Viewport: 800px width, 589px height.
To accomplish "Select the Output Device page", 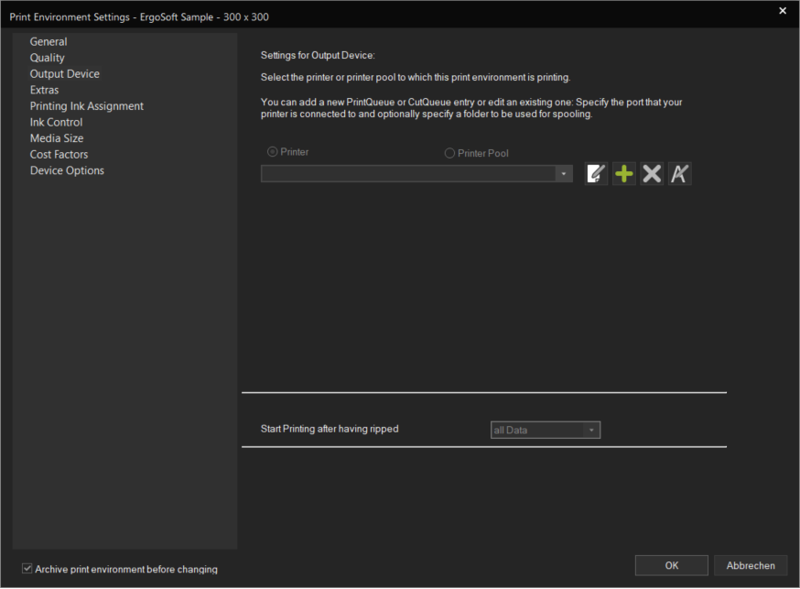I will tap(65, 74).
